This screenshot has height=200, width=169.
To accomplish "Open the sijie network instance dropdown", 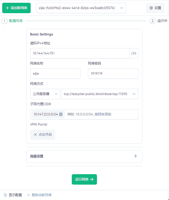I will [81, 8].
